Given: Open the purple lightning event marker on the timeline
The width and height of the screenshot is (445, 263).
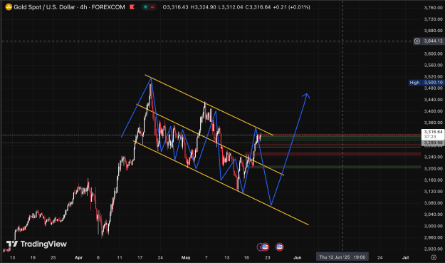Looking at the screenshot, I should pos(260,247).
